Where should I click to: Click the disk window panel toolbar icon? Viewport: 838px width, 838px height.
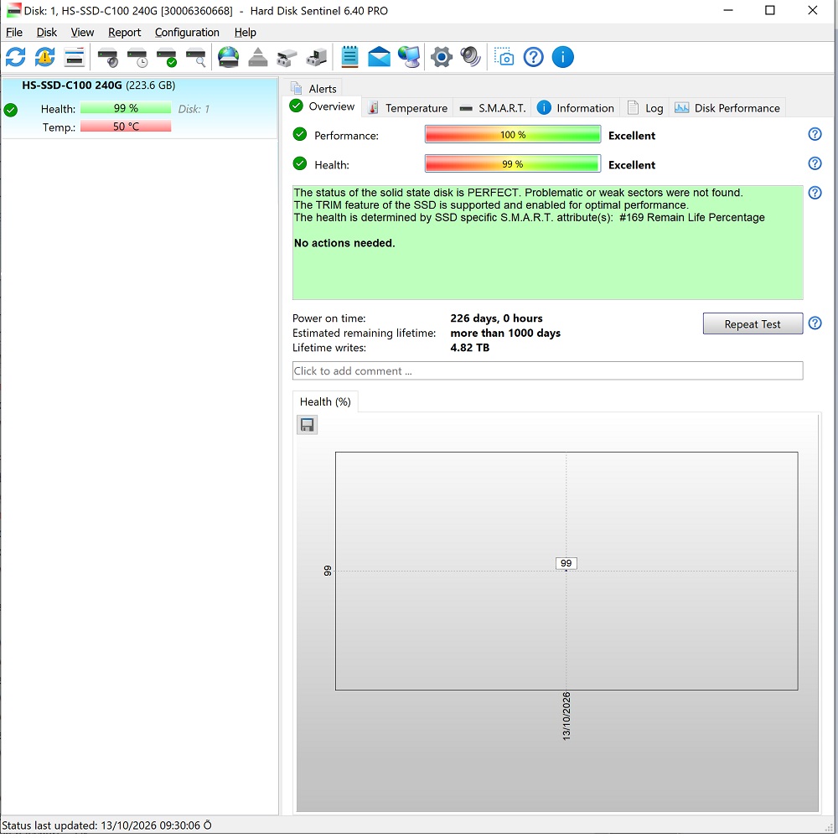tap(75, 57)
